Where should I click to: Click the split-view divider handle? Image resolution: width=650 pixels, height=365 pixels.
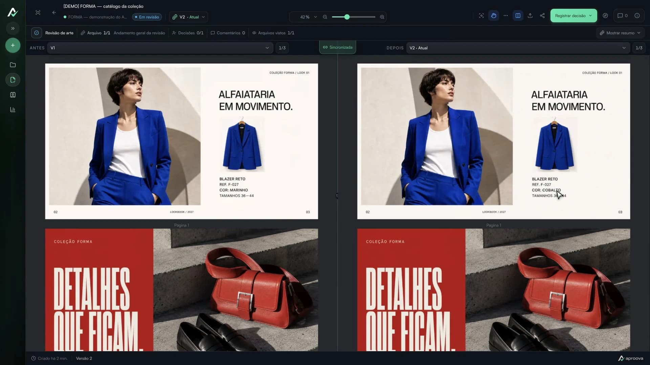[x=337, y=196]
